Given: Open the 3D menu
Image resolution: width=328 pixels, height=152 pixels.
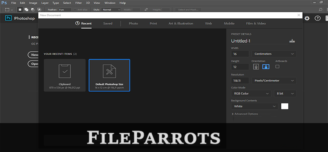Looking at the screenshot, I should (x=88, y=3).
